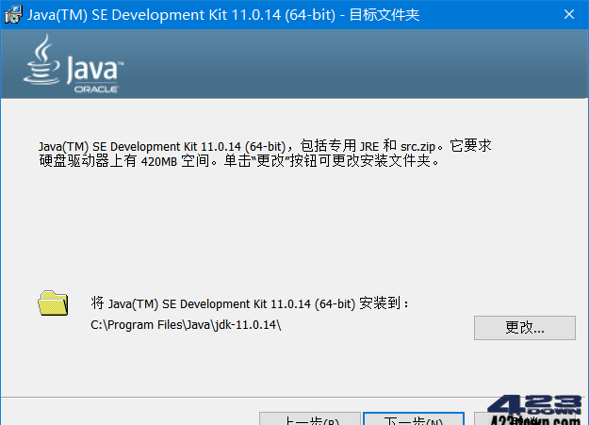Click the text 将 Java(TM) SE Development Kit 安装到
The image size is (589, 425).
[250, 303]
